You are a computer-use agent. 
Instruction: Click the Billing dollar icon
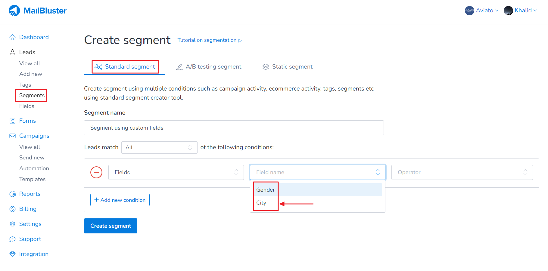[12, 209]
